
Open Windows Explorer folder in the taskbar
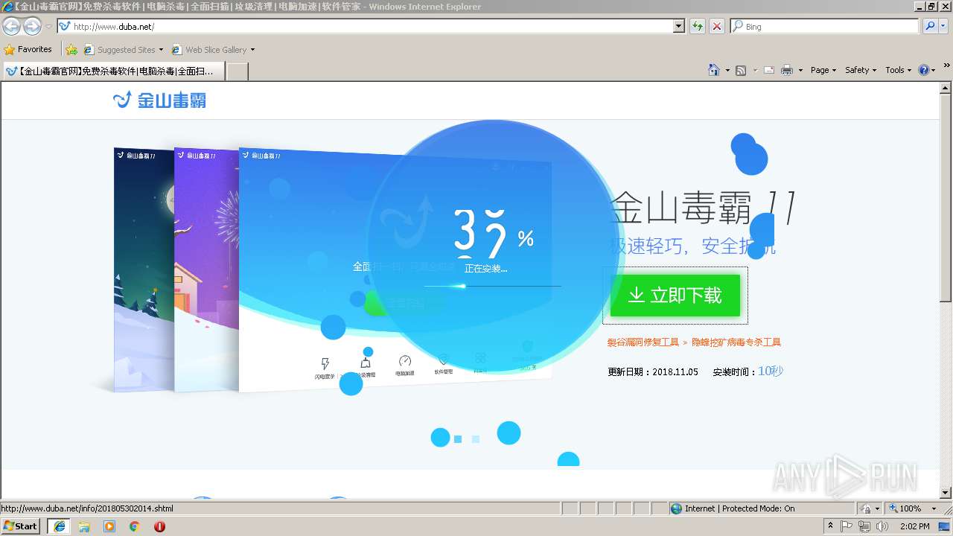84,526
